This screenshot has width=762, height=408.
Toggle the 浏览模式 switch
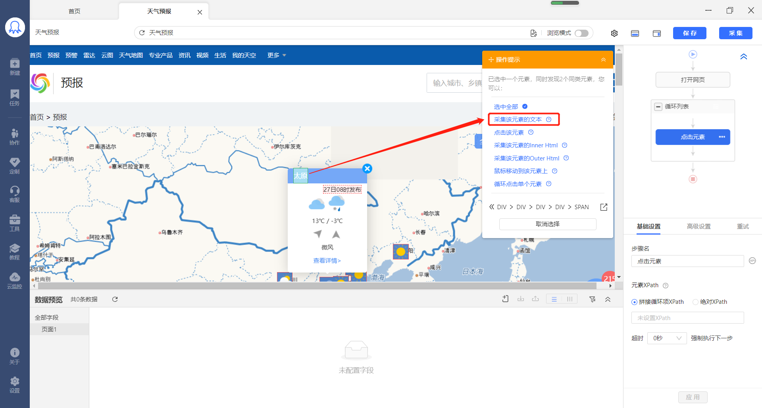pos(581,33)
